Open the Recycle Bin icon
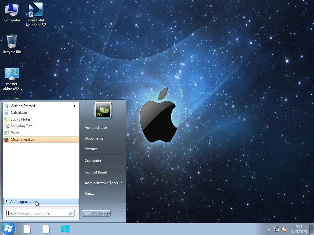314x235 pixels. click(x=12, y=44)
